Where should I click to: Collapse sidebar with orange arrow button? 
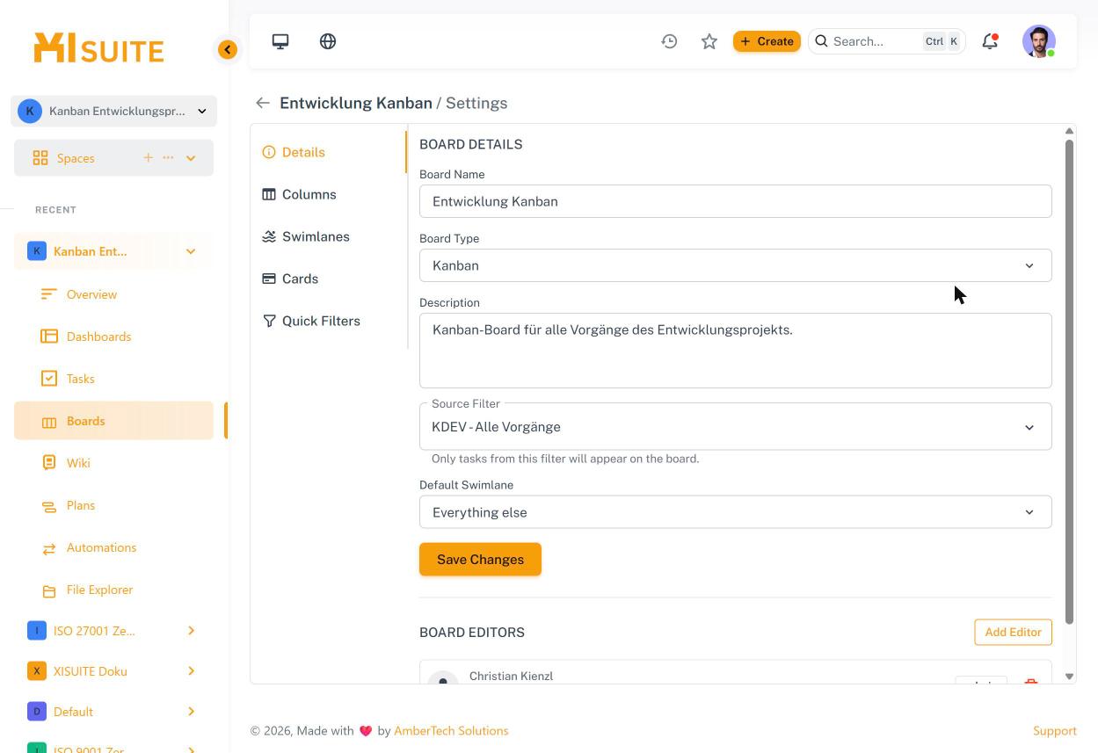[228, 50]
